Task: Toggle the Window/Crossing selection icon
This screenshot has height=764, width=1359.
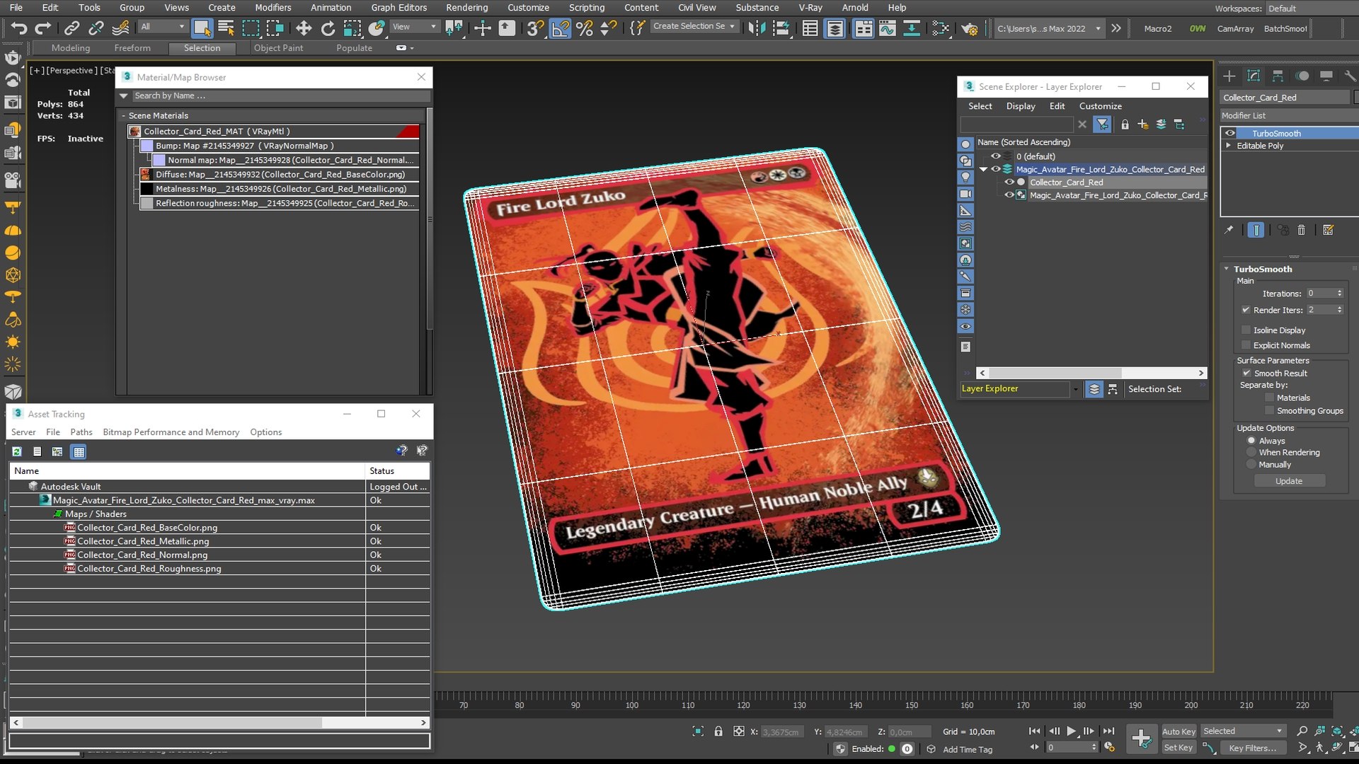Action: pos(275,28)
